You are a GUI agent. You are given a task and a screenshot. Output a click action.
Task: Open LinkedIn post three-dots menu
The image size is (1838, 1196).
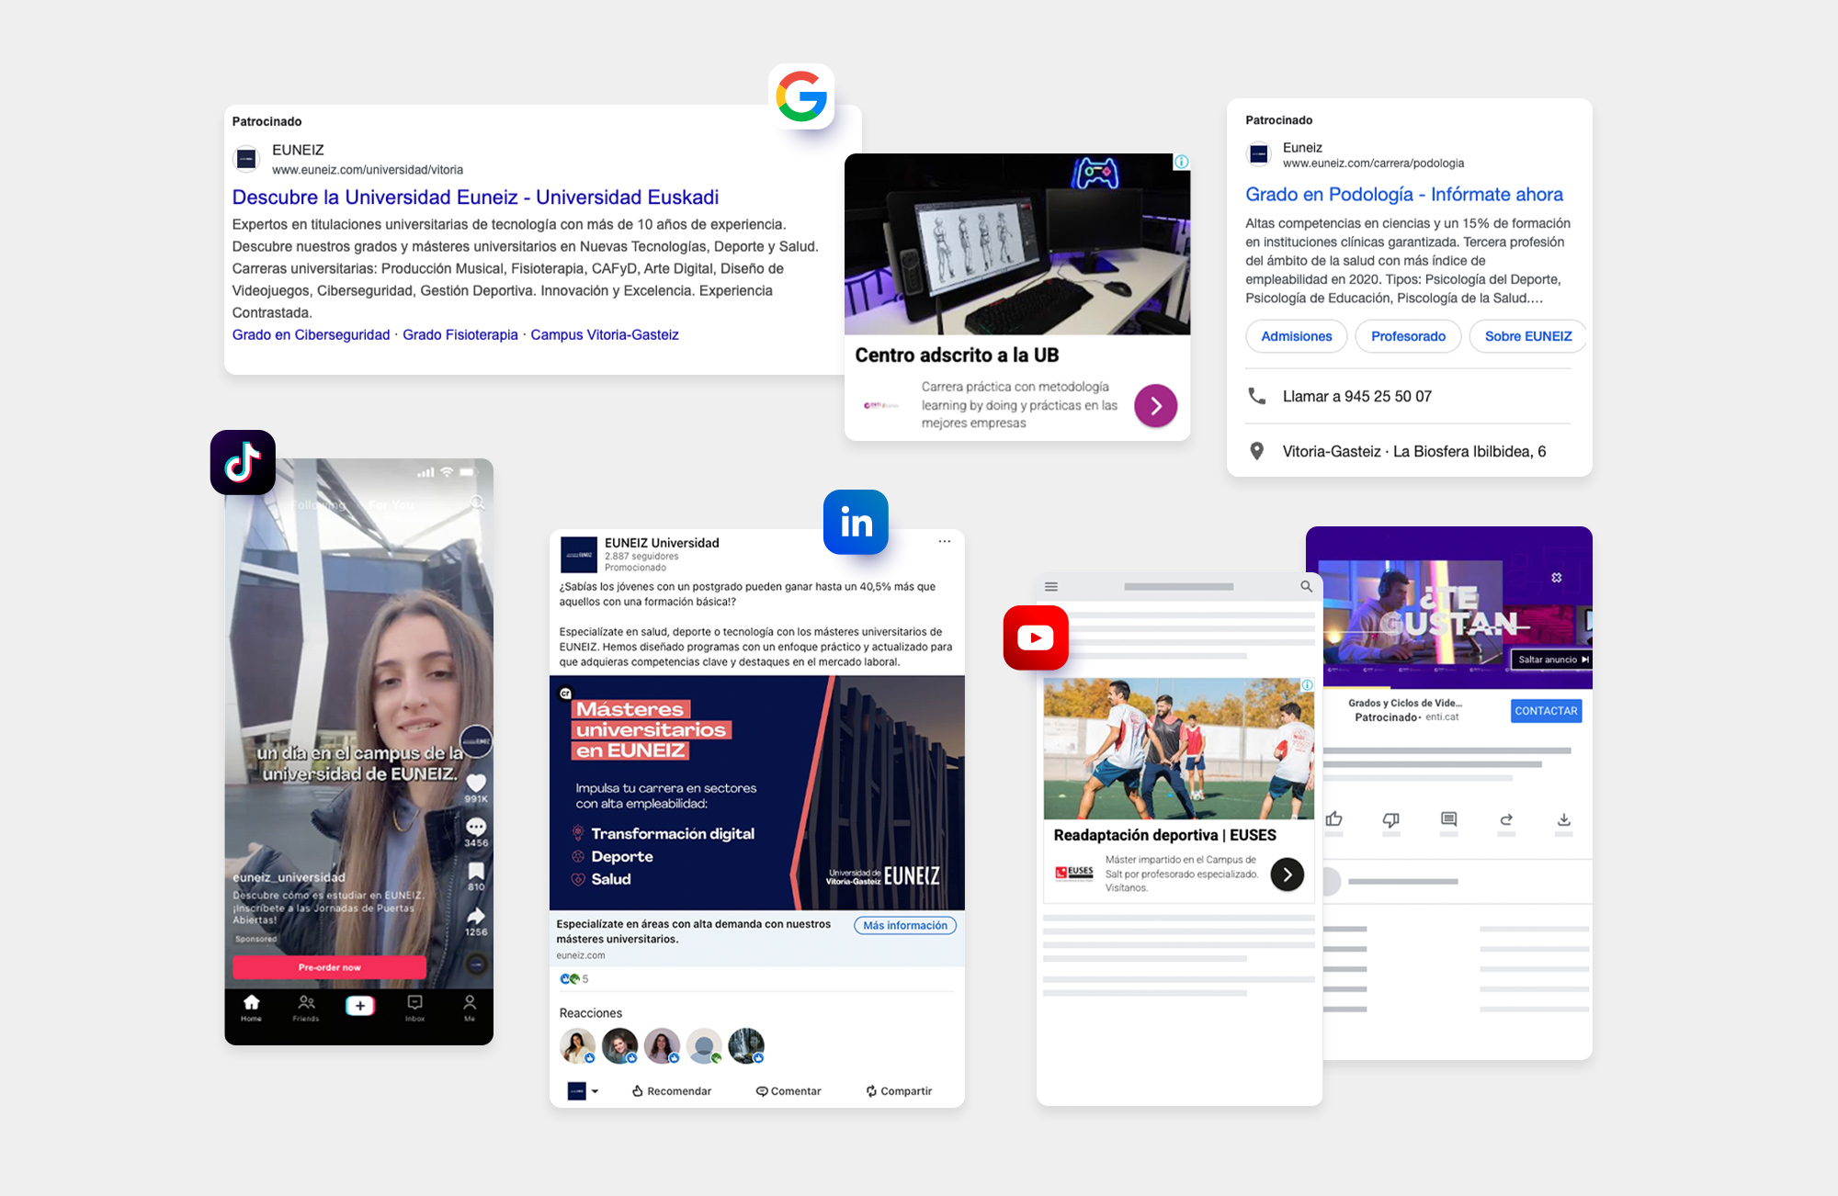tap(944, 542)
